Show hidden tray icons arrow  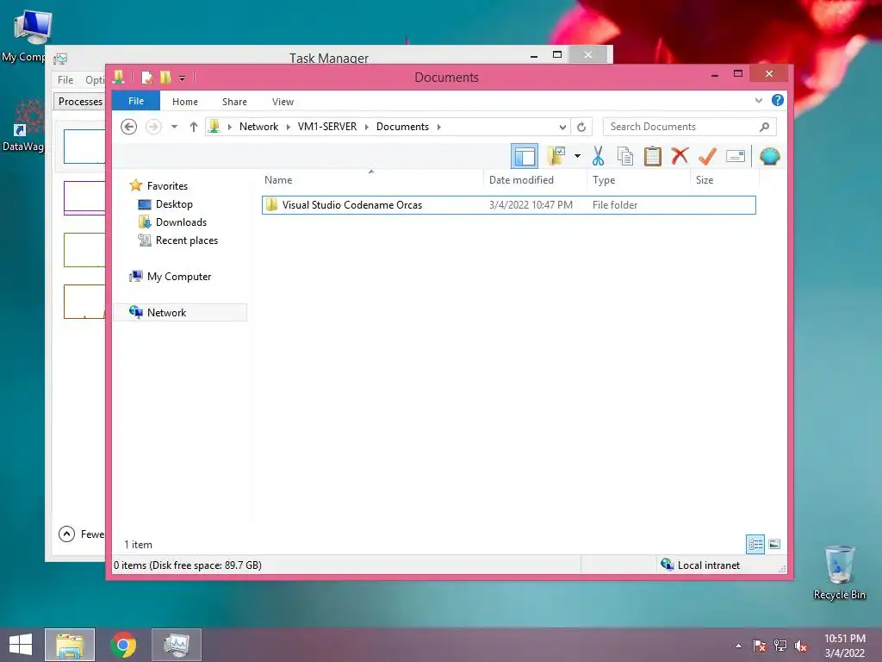pos(738,646)
